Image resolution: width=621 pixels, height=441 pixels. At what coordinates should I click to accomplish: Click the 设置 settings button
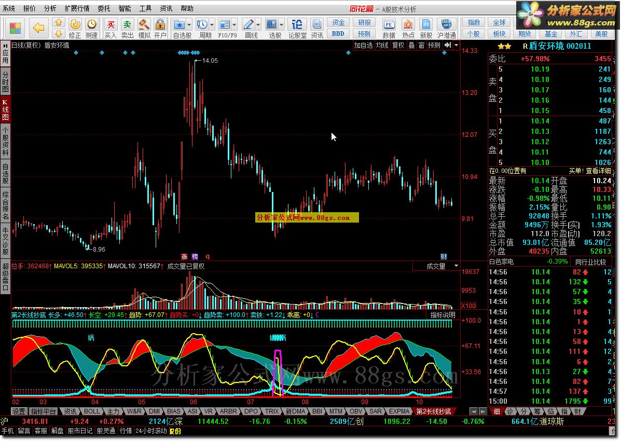19,411
